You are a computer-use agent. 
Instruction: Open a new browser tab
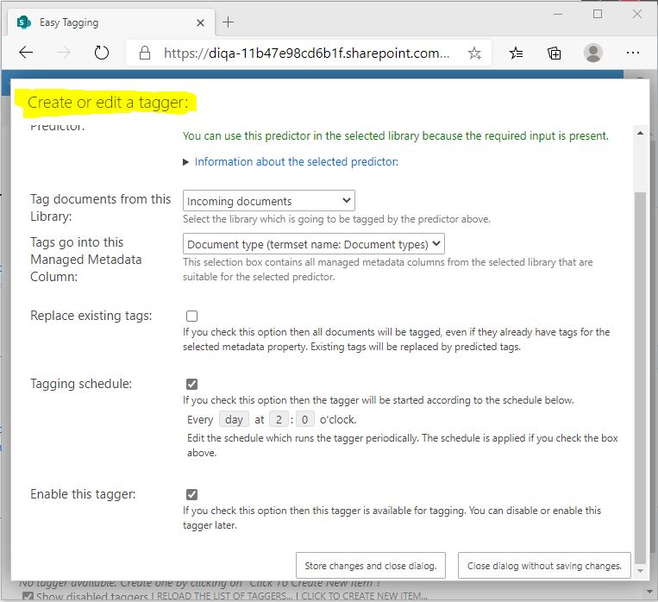(228, 22)
